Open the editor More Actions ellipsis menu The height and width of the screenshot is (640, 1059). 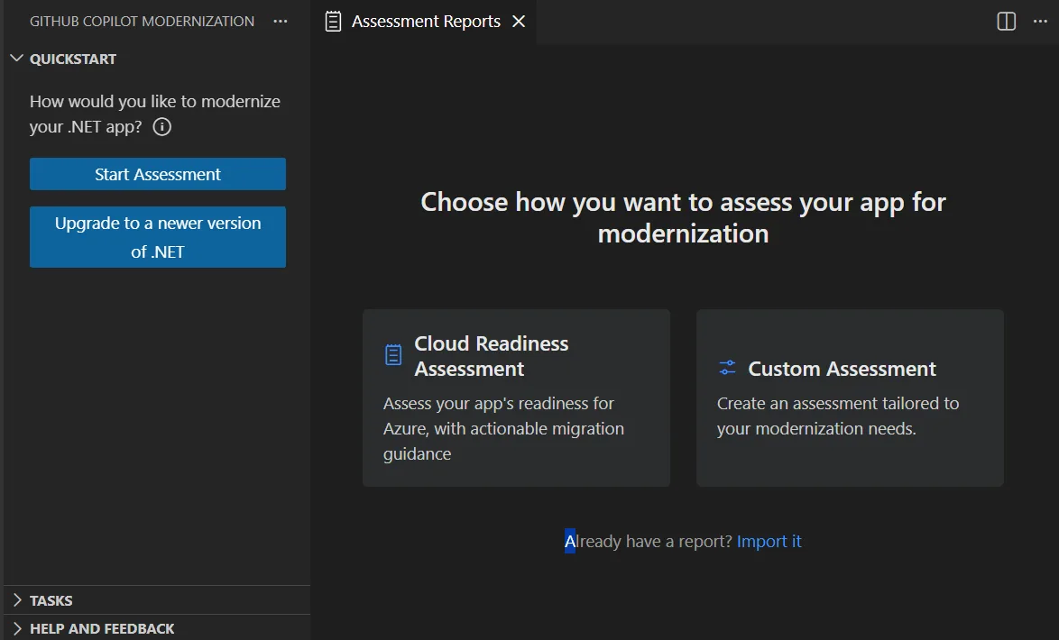click(x=1039, y=21)
